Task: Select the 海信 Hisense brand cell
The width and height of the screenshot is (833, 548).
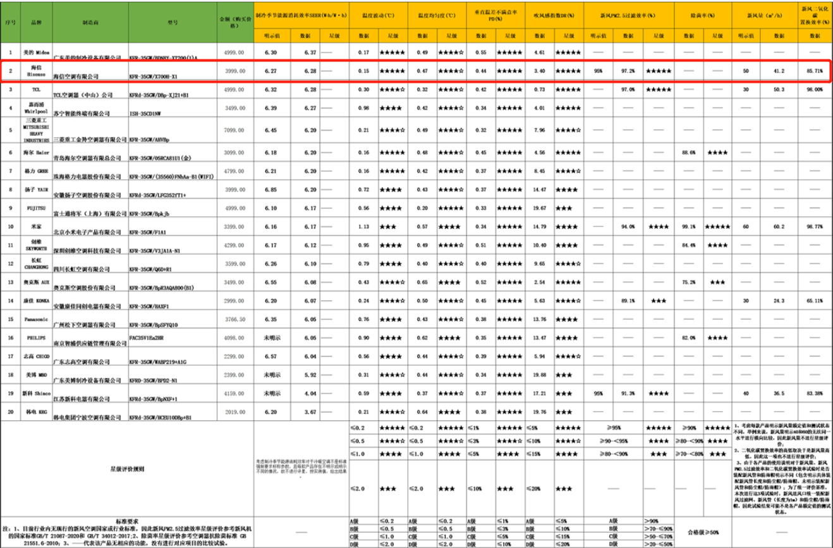Action: (x=34, y=71)
